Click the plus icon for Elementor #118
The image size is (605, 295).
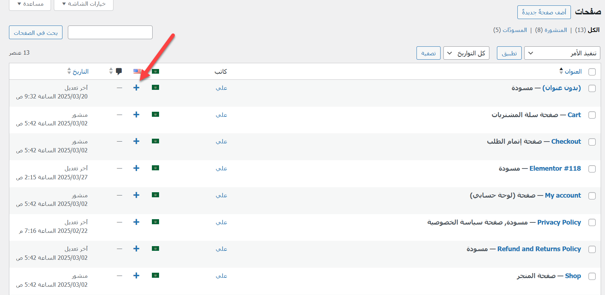[x=136, y=168]
